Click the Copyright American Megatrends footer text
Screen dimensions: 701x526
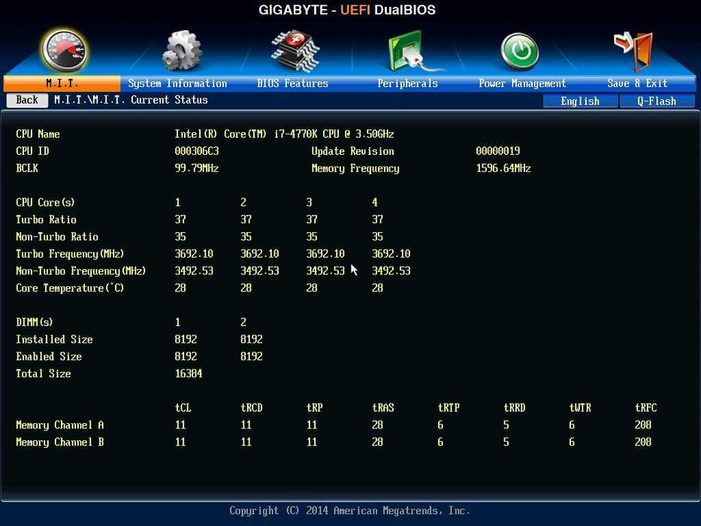point(349,511)
